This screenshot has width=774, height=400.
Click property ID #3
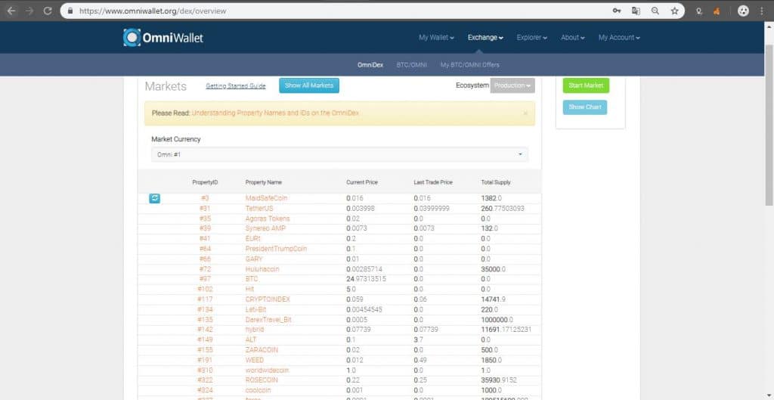point(206,198)
